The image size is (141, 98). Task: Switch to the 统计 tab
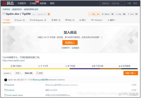pos(82,20)
